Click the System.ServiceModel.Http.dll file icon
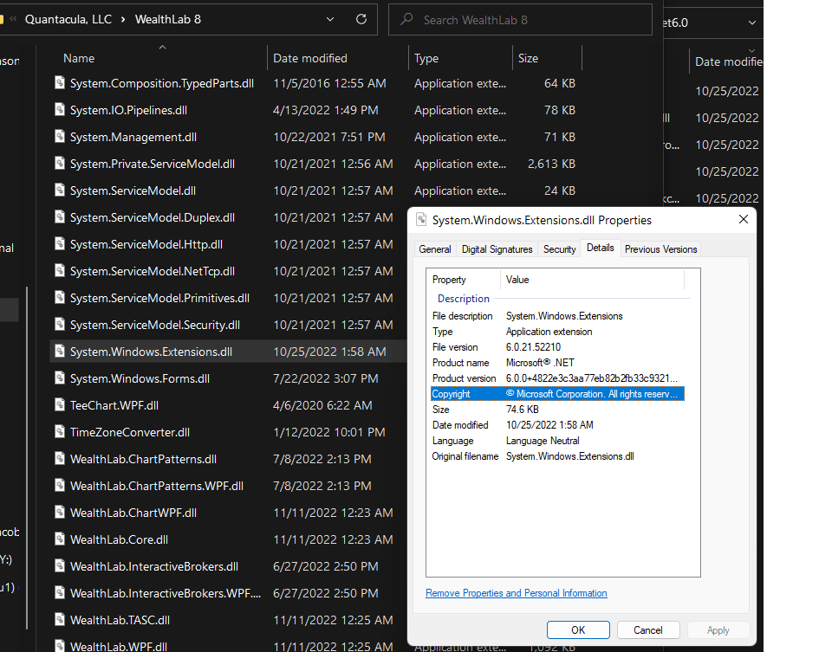832x652 pixels. (x=60, y=243)
